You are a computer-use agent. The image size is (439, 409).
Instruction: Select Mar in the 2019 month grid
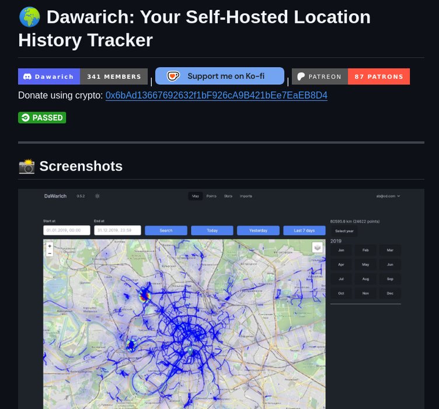pos(390,250)
